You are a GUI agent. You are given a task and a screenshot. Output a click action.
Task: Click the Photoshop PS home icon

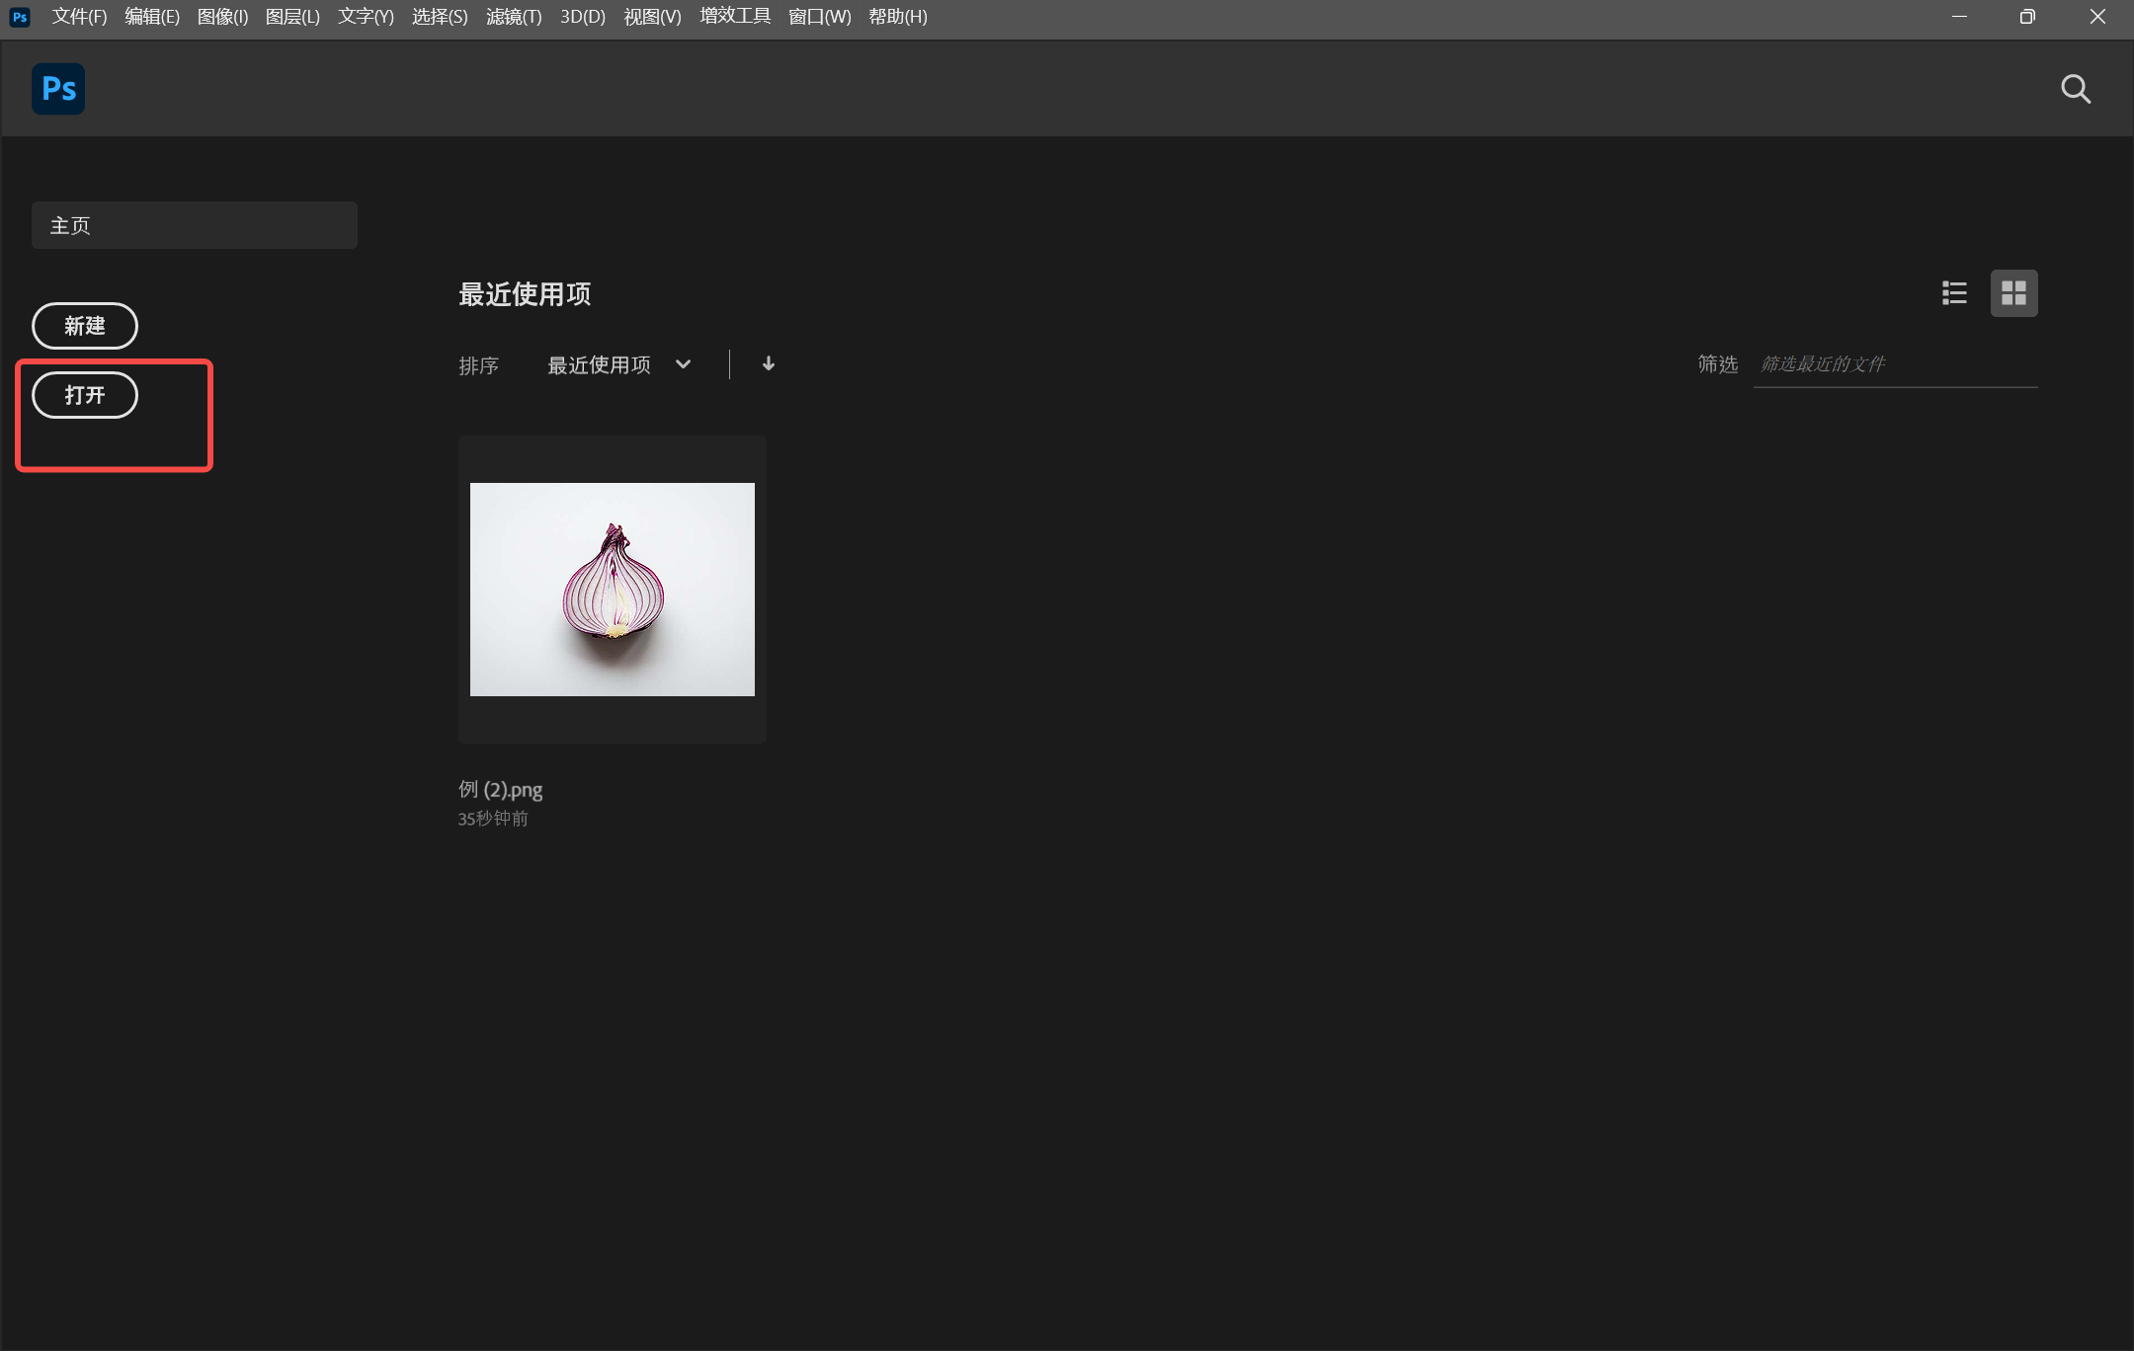click(x=57, y=87)
